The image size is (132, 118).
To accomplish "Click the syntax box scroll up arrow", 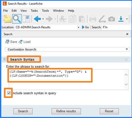I will (x=126, y=75).
